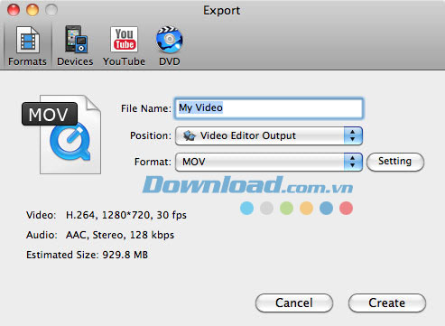The height and width of the screenshot is (326, 445).
Task: Click the Position label
Action: (151, 135)
